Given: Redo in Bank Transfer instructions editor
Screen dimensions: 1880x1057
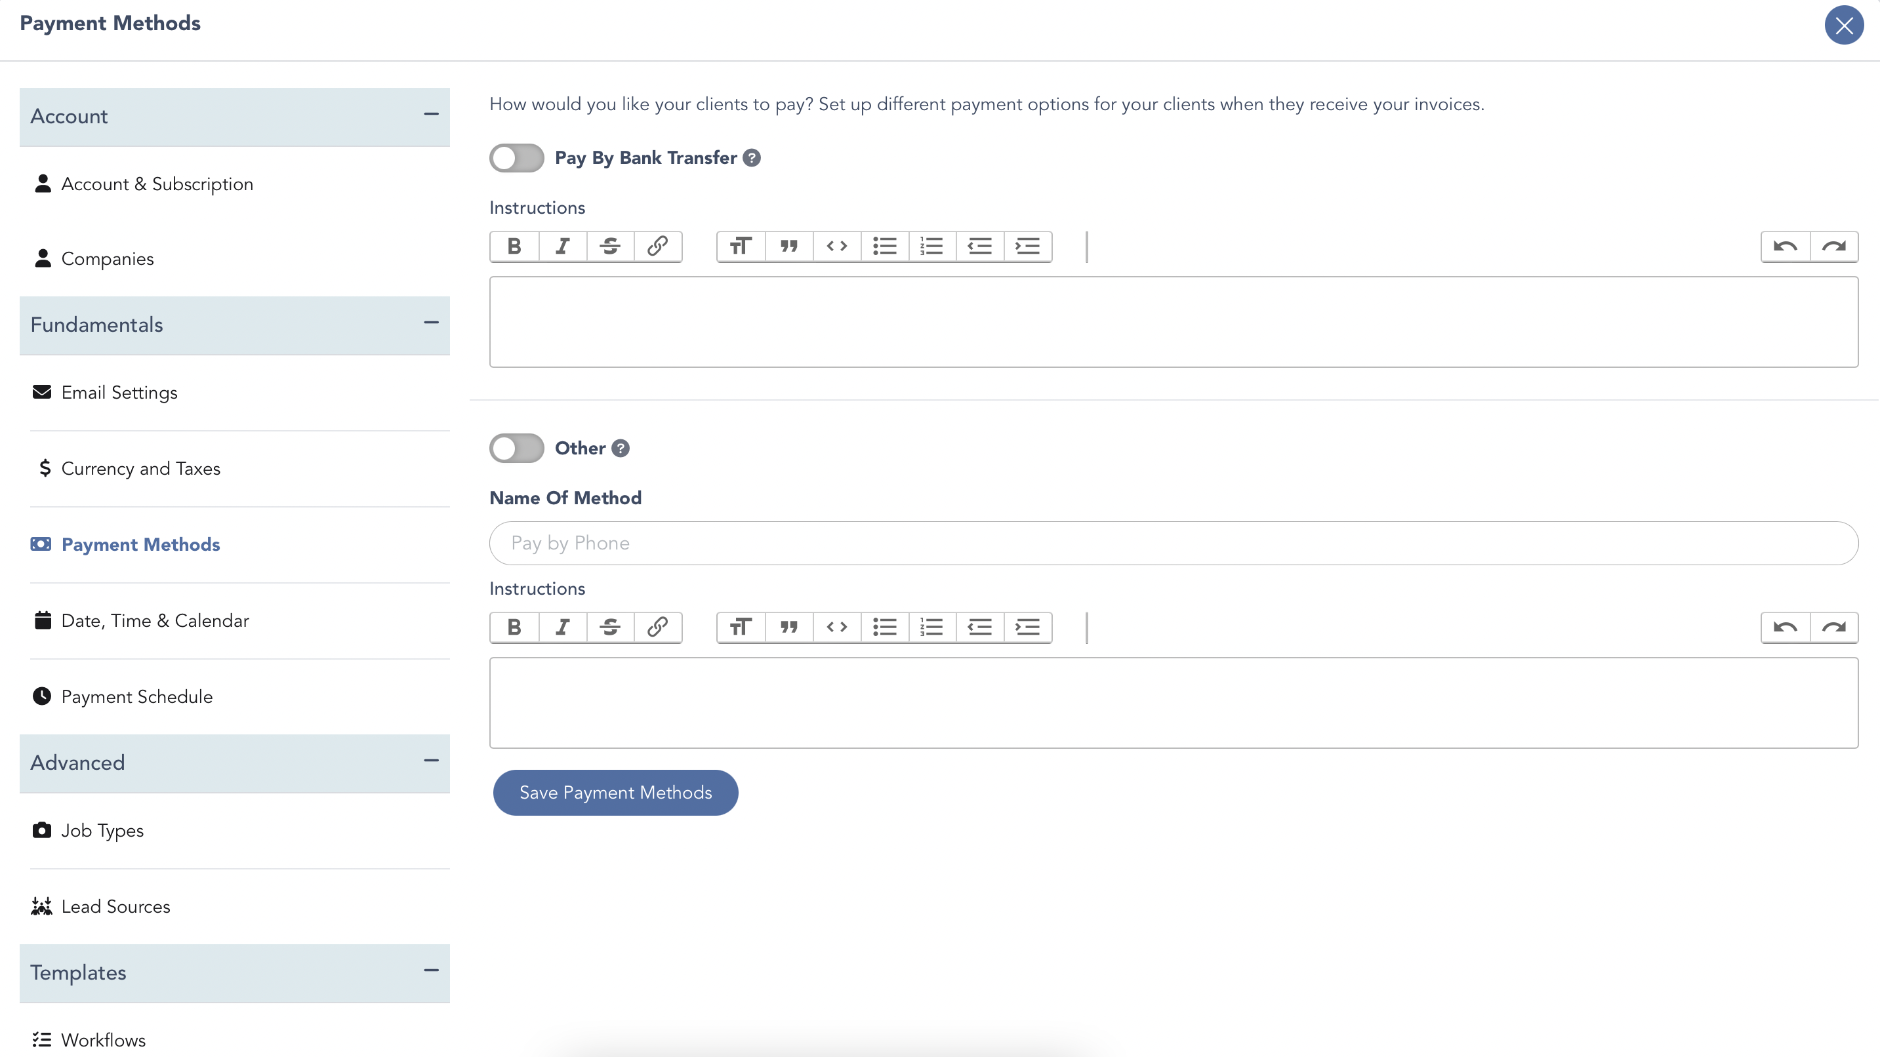Looking at the screenshot, I should coord(1833,247).
